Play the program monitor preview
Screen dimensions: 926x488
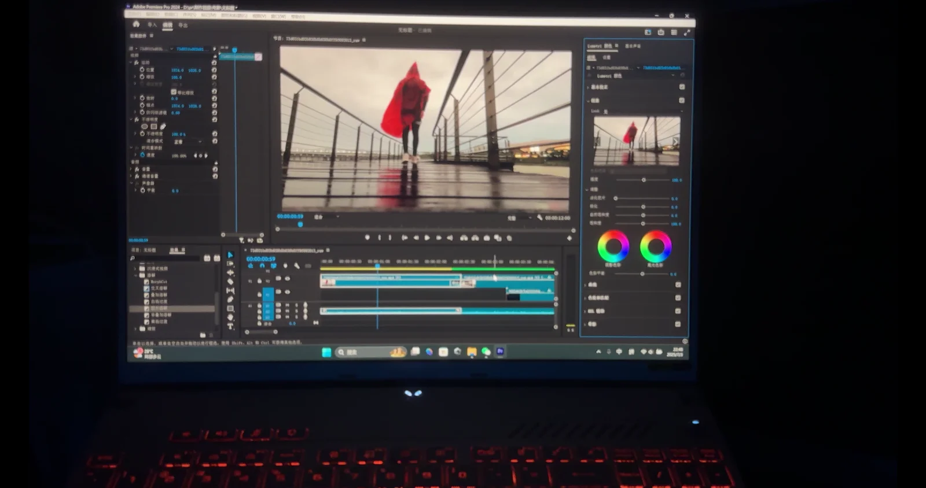[427, 238]
